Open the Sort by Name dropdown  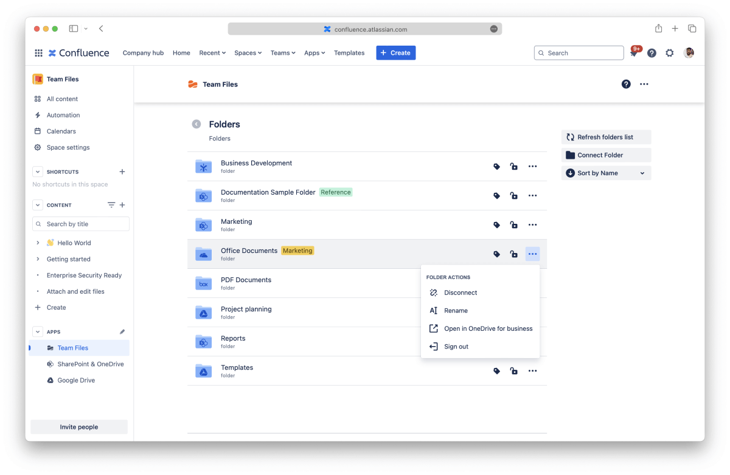[606, 173]
